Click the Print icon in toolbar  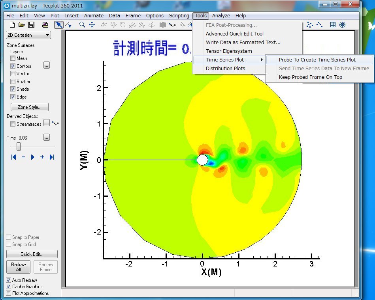pos(45,24)
